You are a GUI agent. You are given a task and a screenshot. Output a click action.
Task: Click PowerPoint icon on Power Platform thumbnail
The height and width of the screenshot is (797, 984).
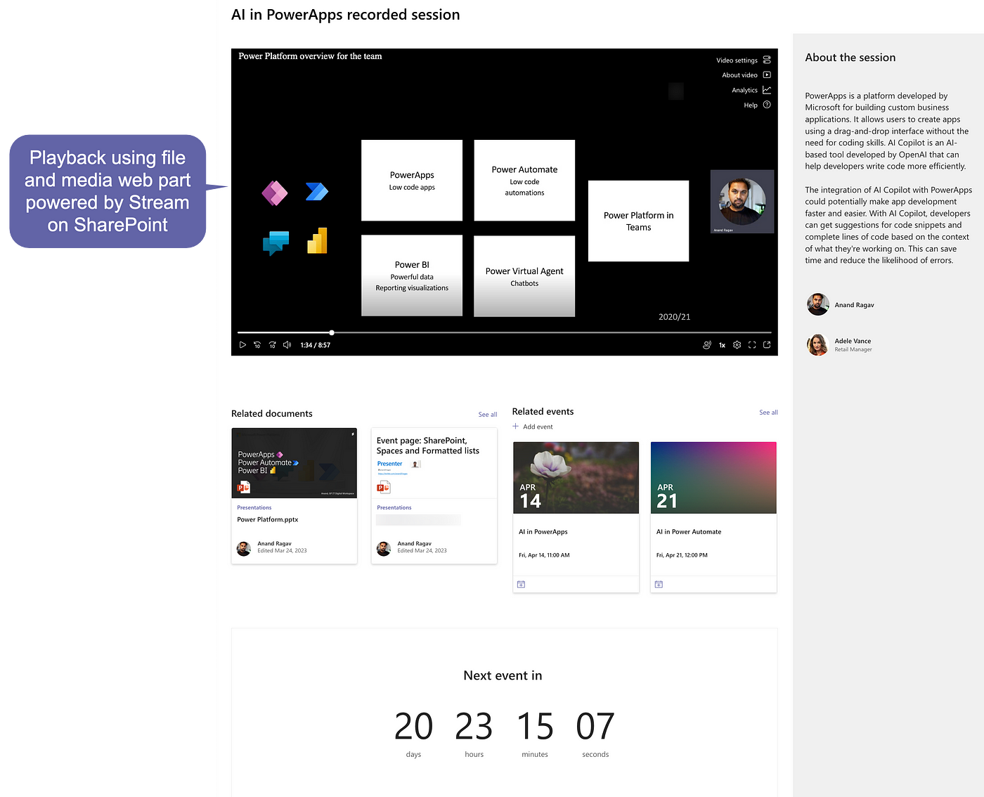(x=243, y=488)
